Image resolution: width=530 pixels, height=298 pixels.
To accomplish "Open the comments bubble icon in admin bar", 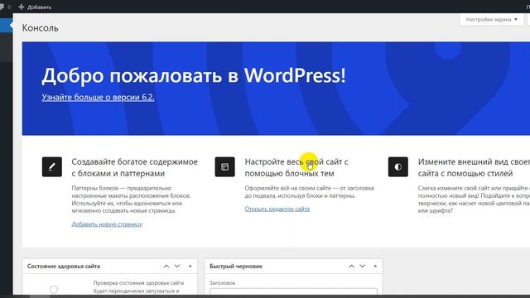I will click(x=2, y=7).
